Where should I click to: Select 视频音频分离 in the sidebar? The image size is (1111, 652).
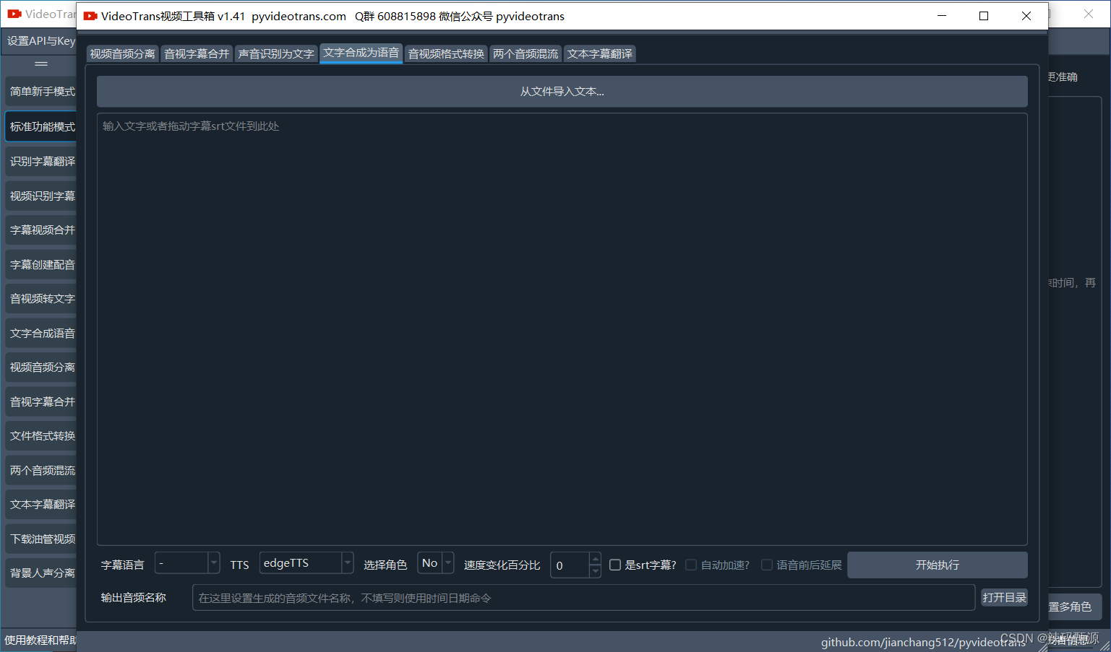click(x=42, y=367)
